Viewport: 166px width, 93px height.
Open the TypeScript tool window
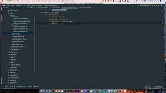[21, 86]
